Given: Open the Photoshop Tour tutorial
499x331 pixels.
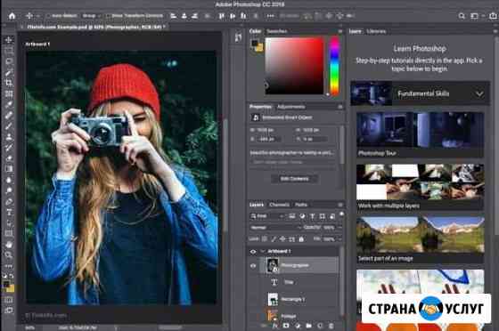Looking at the screenshot, I should coord(420,134).
